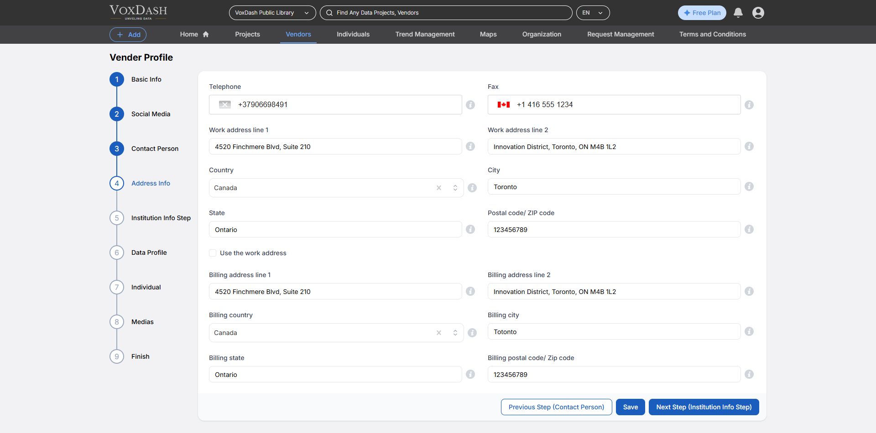Show info for Work address line 1
This screenshot has height=433, width=876.
click(470, 146)
